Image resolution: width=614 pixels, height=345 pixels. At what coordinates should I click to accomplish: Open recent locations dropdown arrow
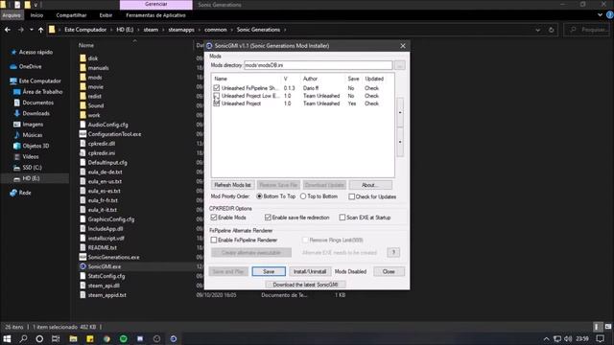pos(32,30)
